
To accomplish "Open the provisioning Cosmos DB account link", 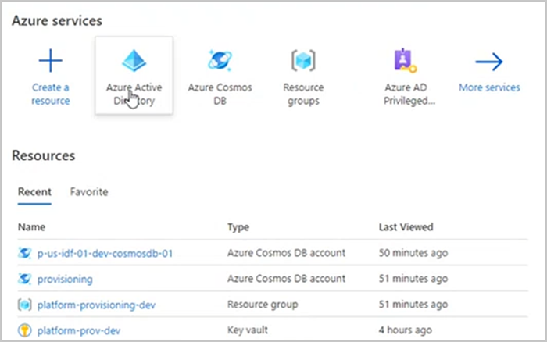I will click(65, 279).
